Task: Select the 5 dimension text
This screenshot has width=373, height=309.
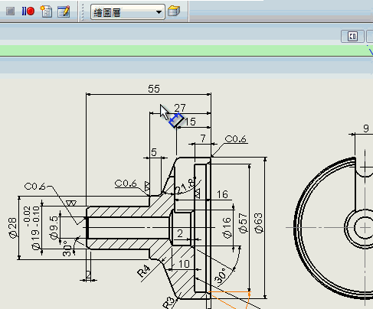Action: point(154,152)
